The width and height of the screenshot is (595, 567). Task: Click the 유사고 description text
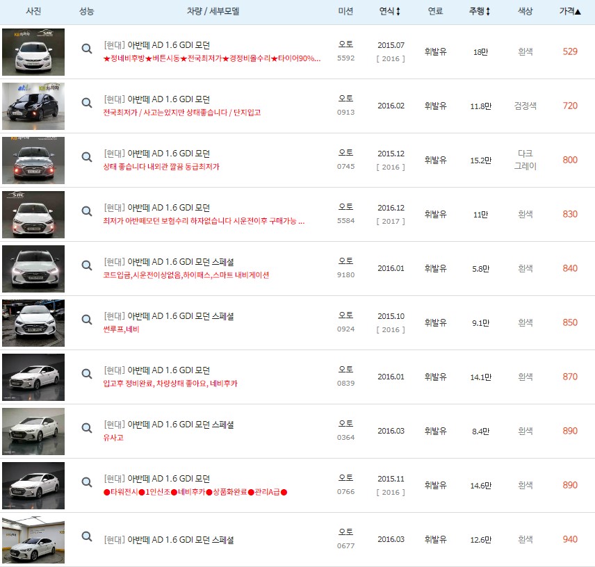point(113,438)
